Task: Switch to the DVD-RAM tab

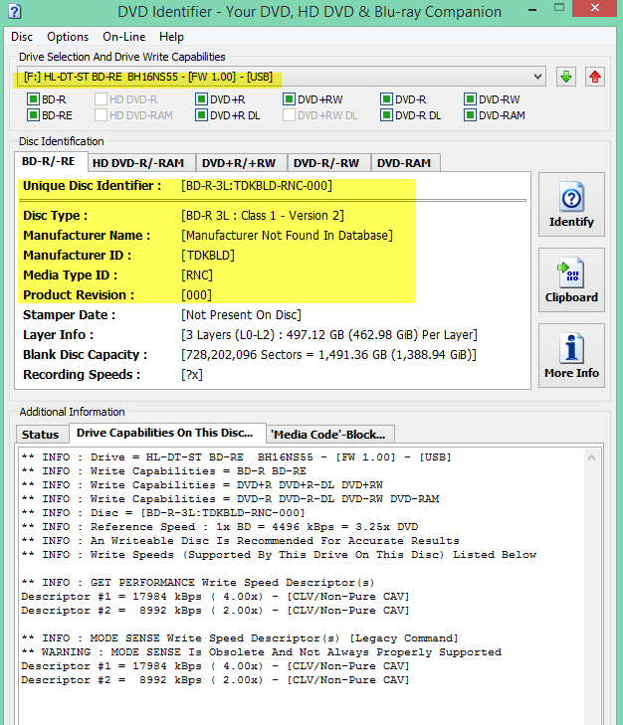Action: point(404,163)
